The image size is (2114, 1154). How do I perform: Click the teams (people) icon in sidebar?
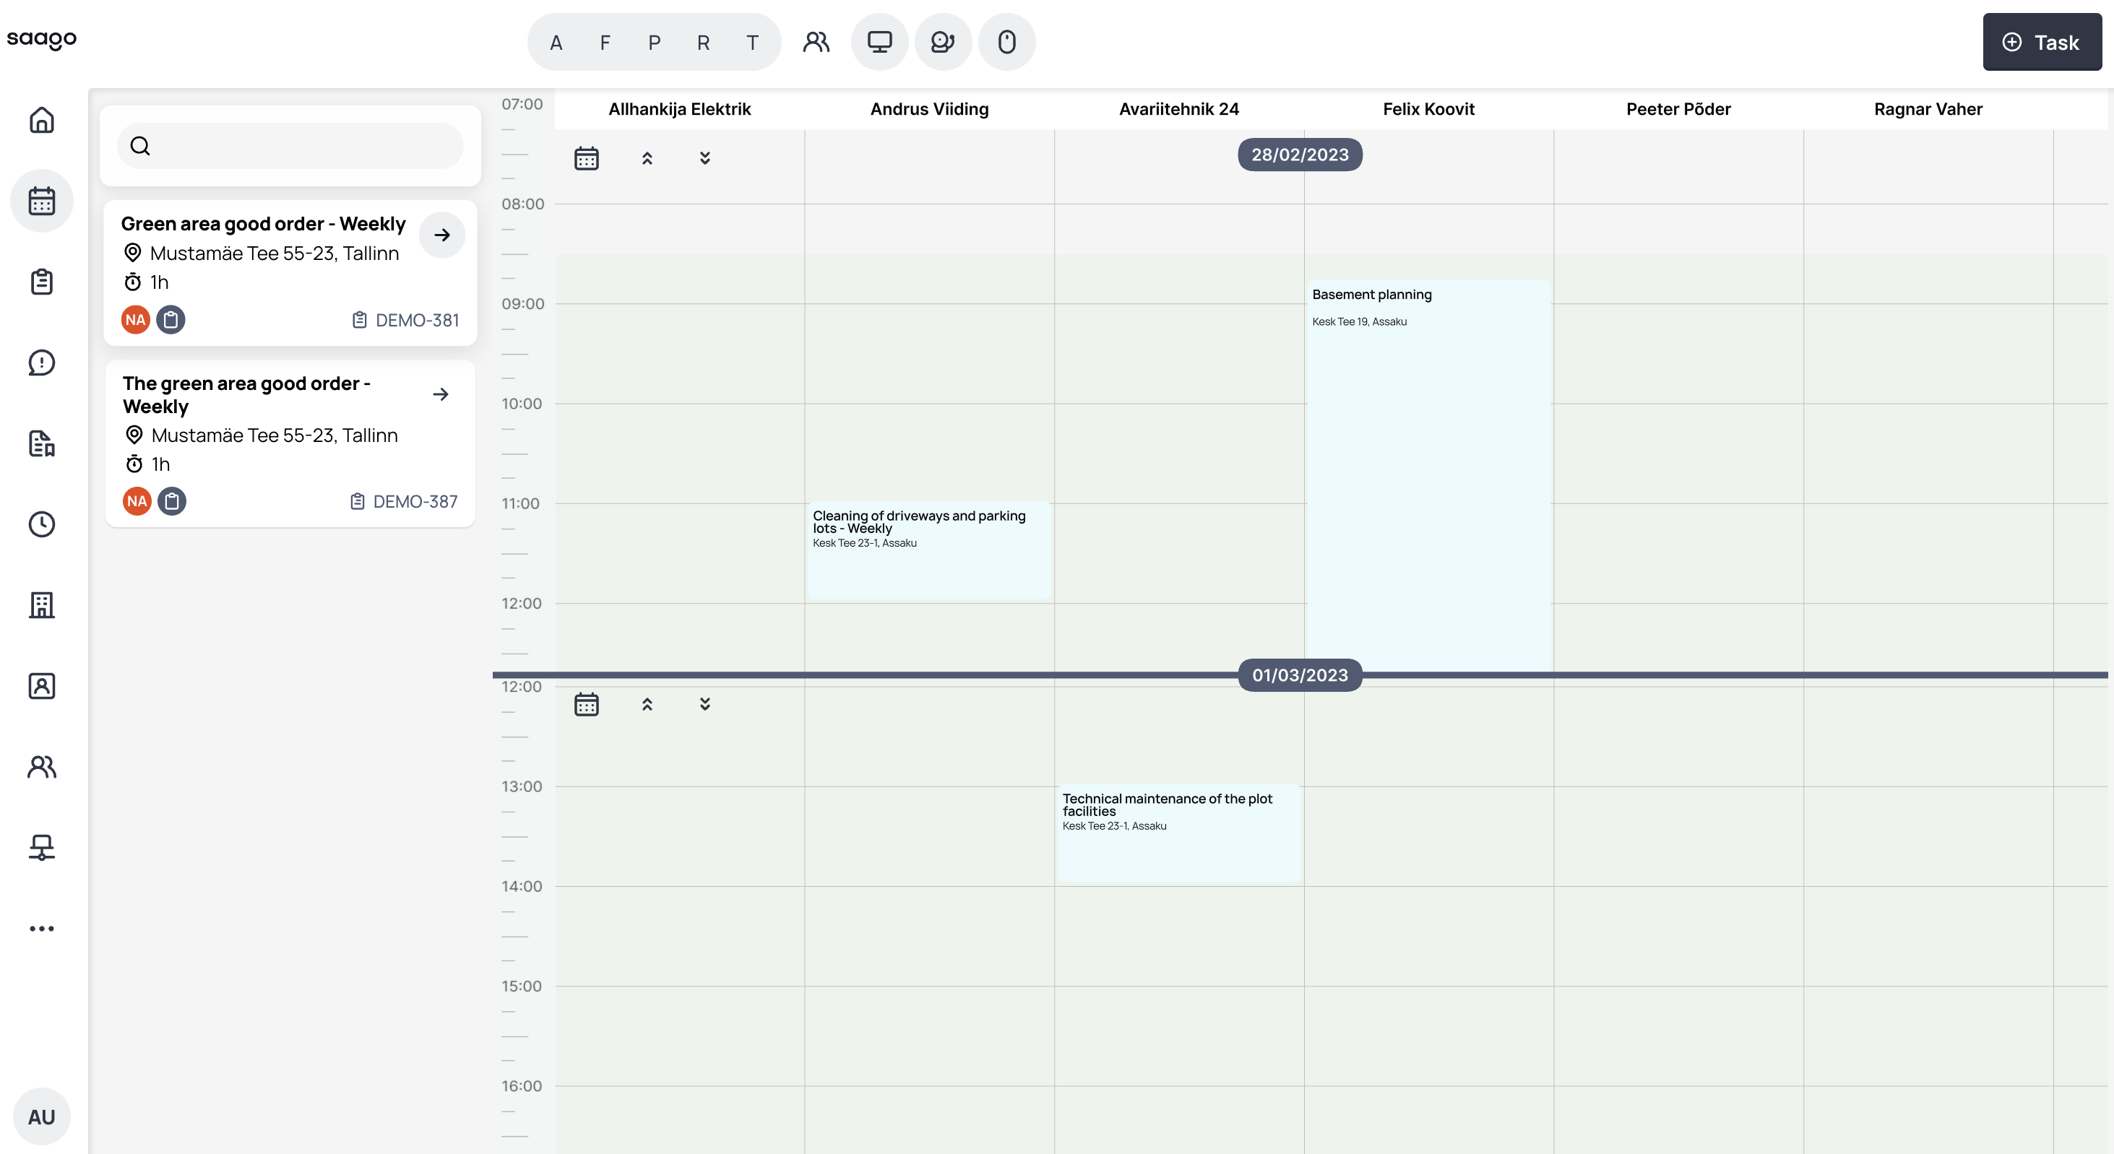tap(42, 767)
